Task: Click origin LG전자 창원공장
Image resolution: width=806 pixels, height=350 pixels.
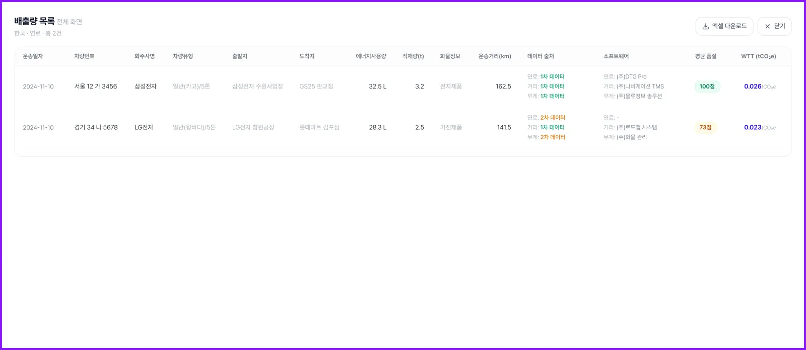Action: (253, 128)
